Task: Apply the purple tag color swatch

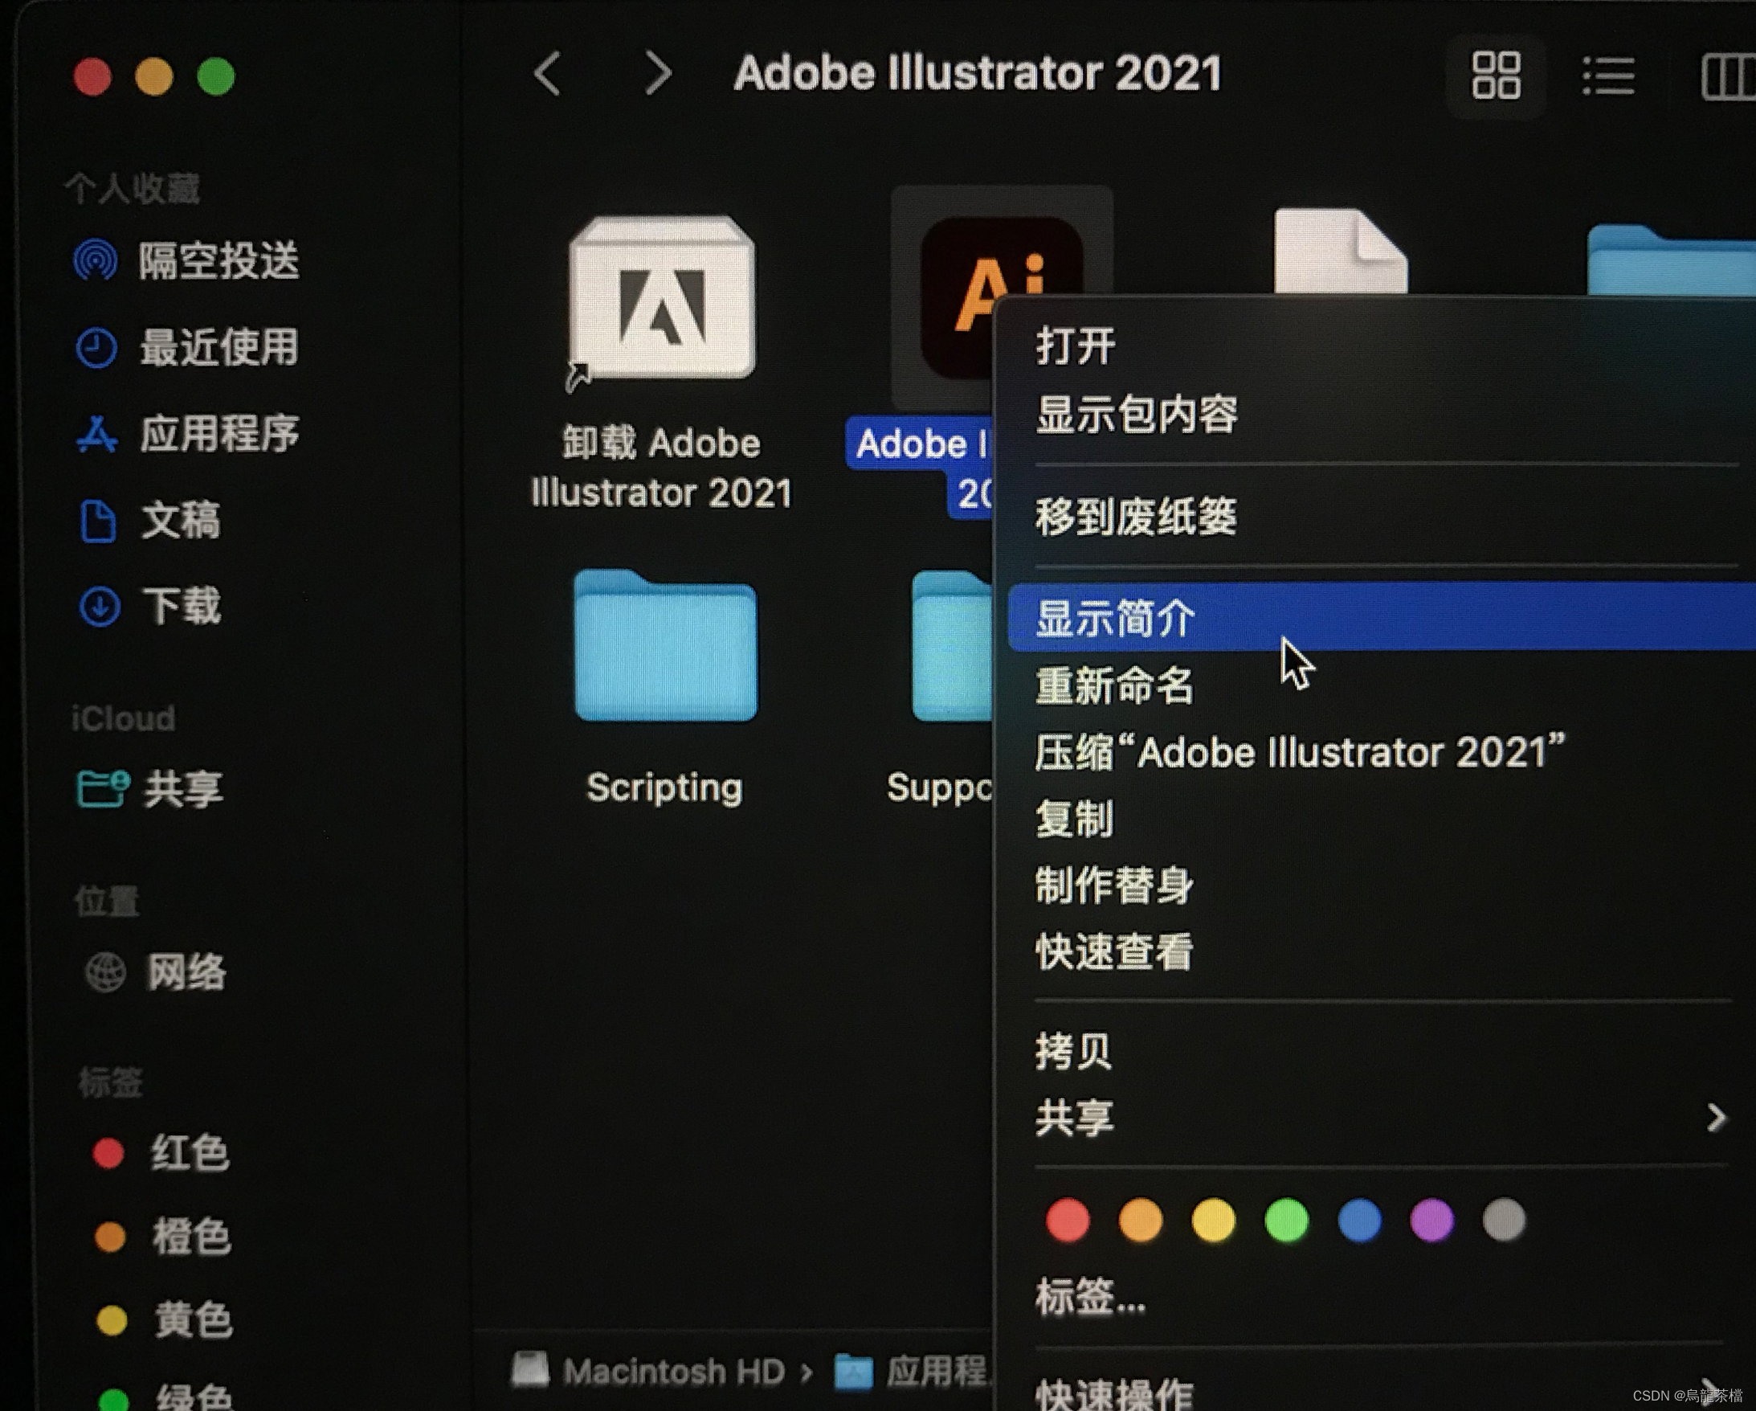Action: coord(1431,1220)
